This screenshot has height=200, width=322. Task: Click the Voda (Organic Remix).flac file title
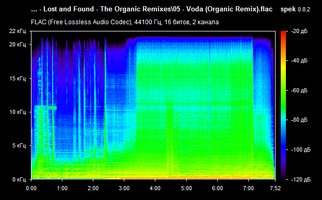point(229,9)
